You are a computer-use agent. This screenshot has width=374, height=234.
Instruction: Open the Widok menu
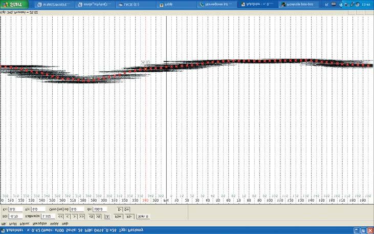coord(54,224)
